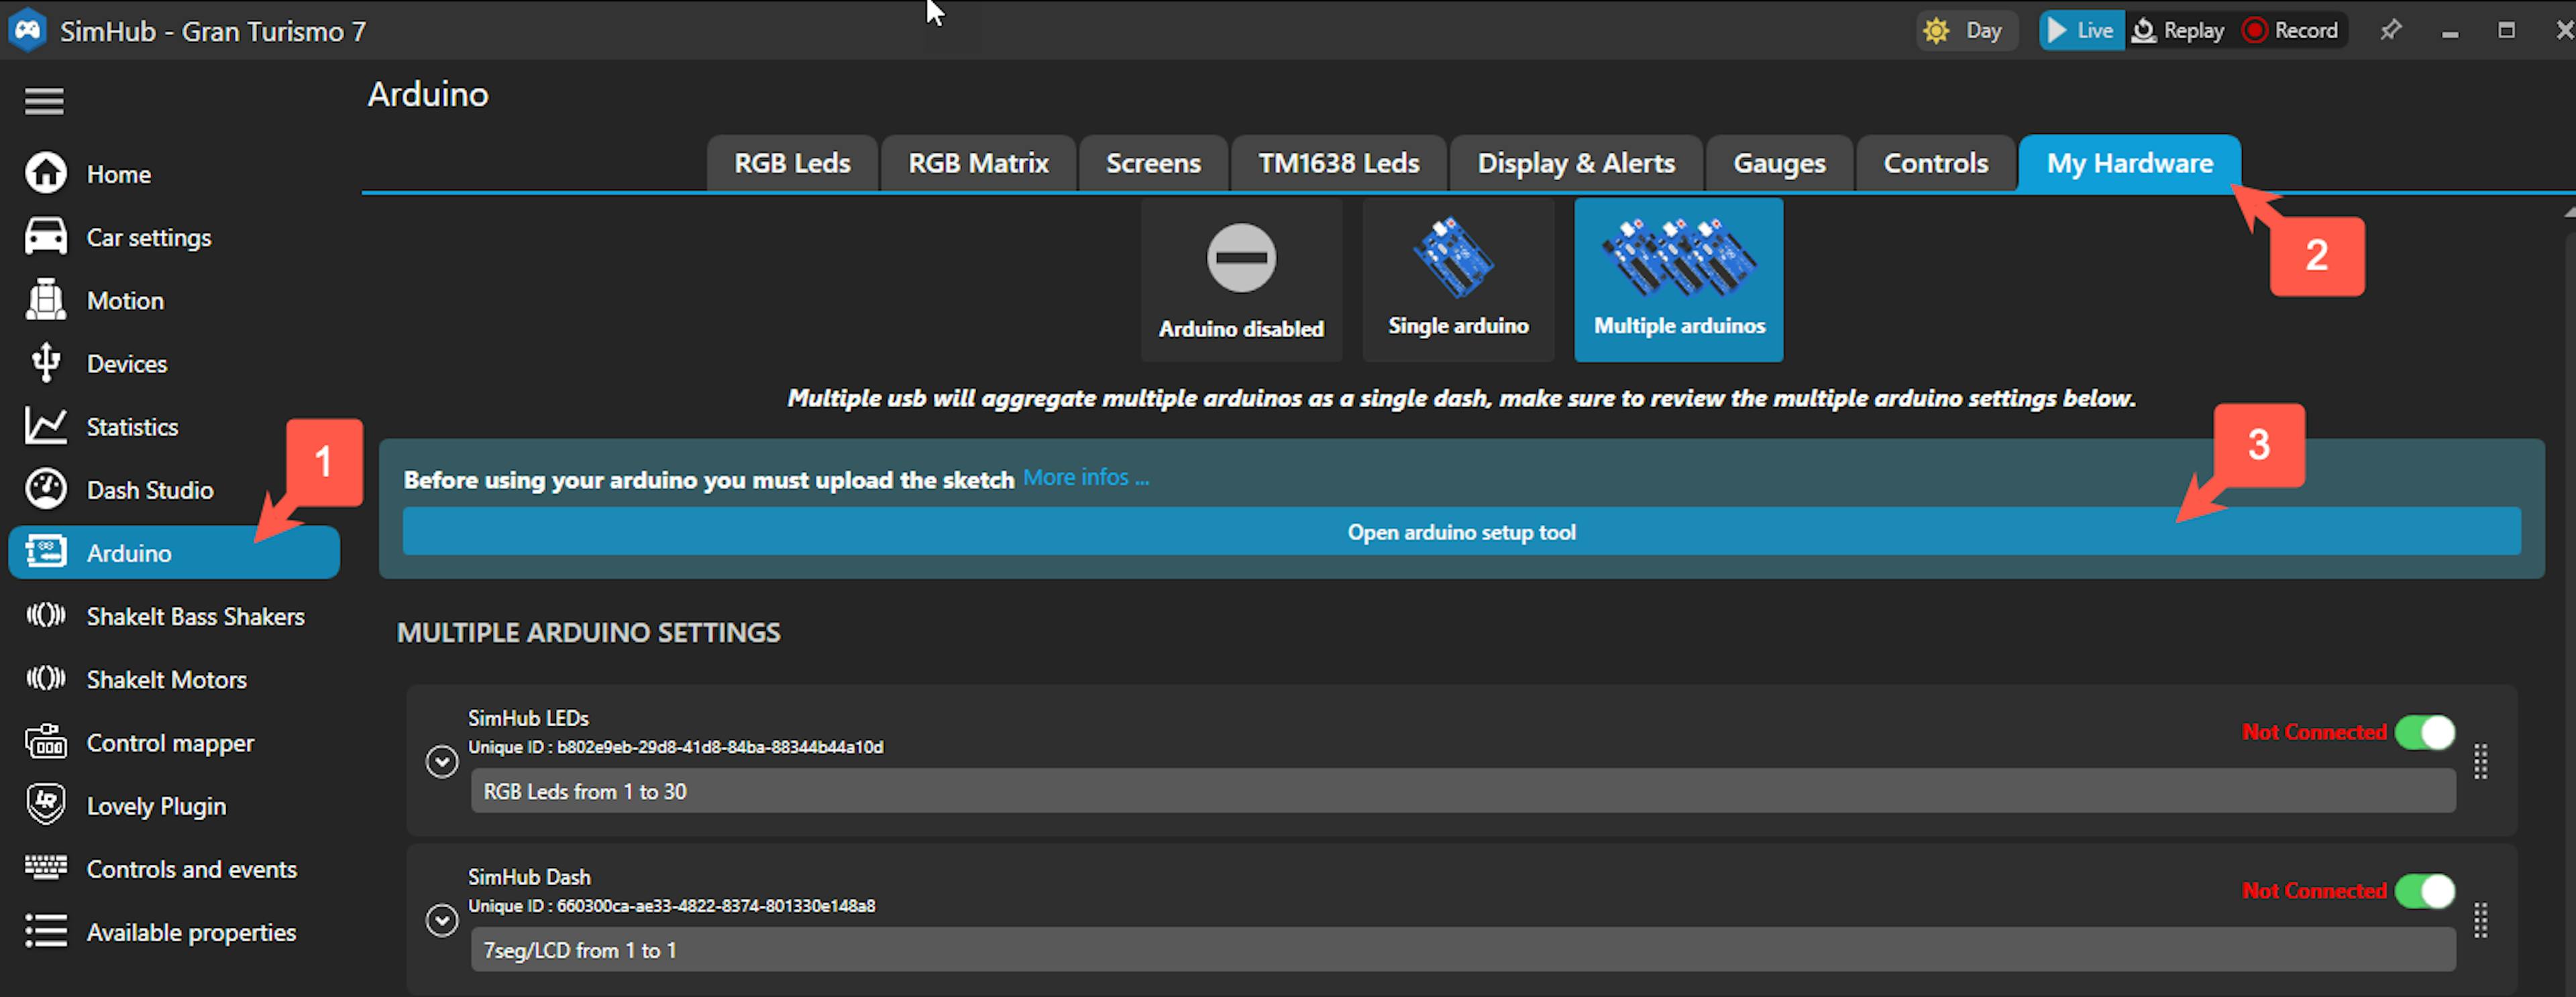Open Available properties
Image resolution: width=2576 pixels, height=997 pixels.
tap(174, 932)
